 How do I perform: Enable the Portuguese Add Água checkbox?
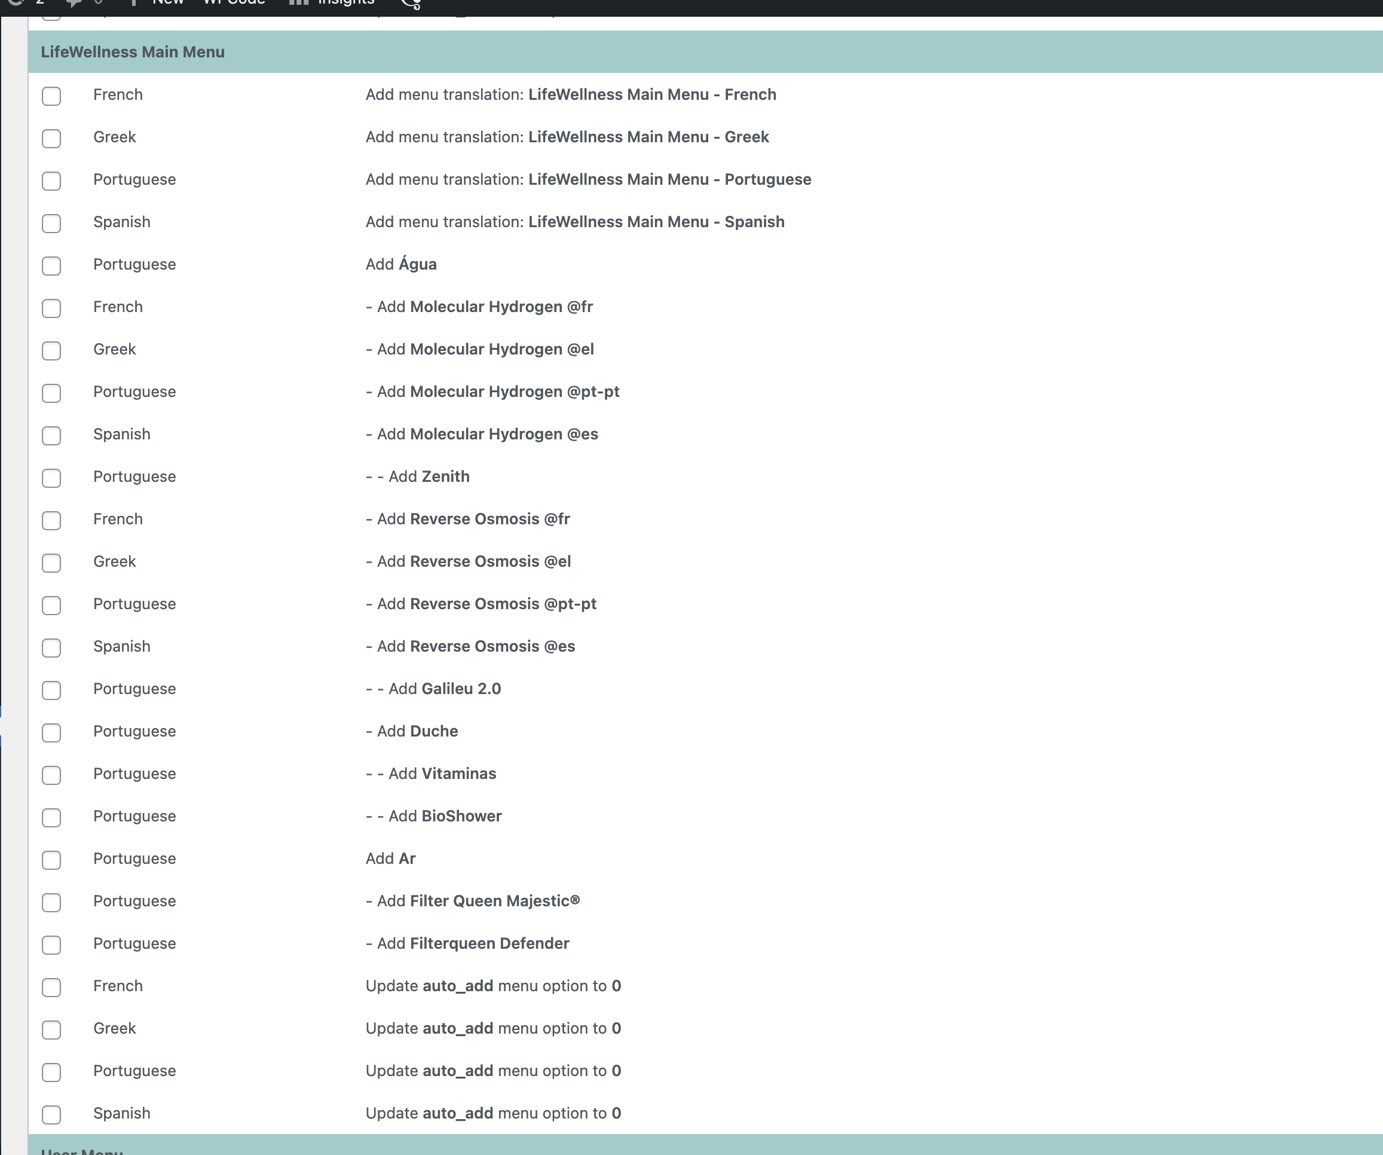[x=51, y=265]
